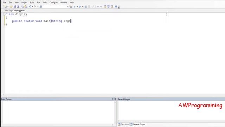Close the Build Output panel
The height and width of the screenshot is (127, 225).
click(x=115, y=99)
